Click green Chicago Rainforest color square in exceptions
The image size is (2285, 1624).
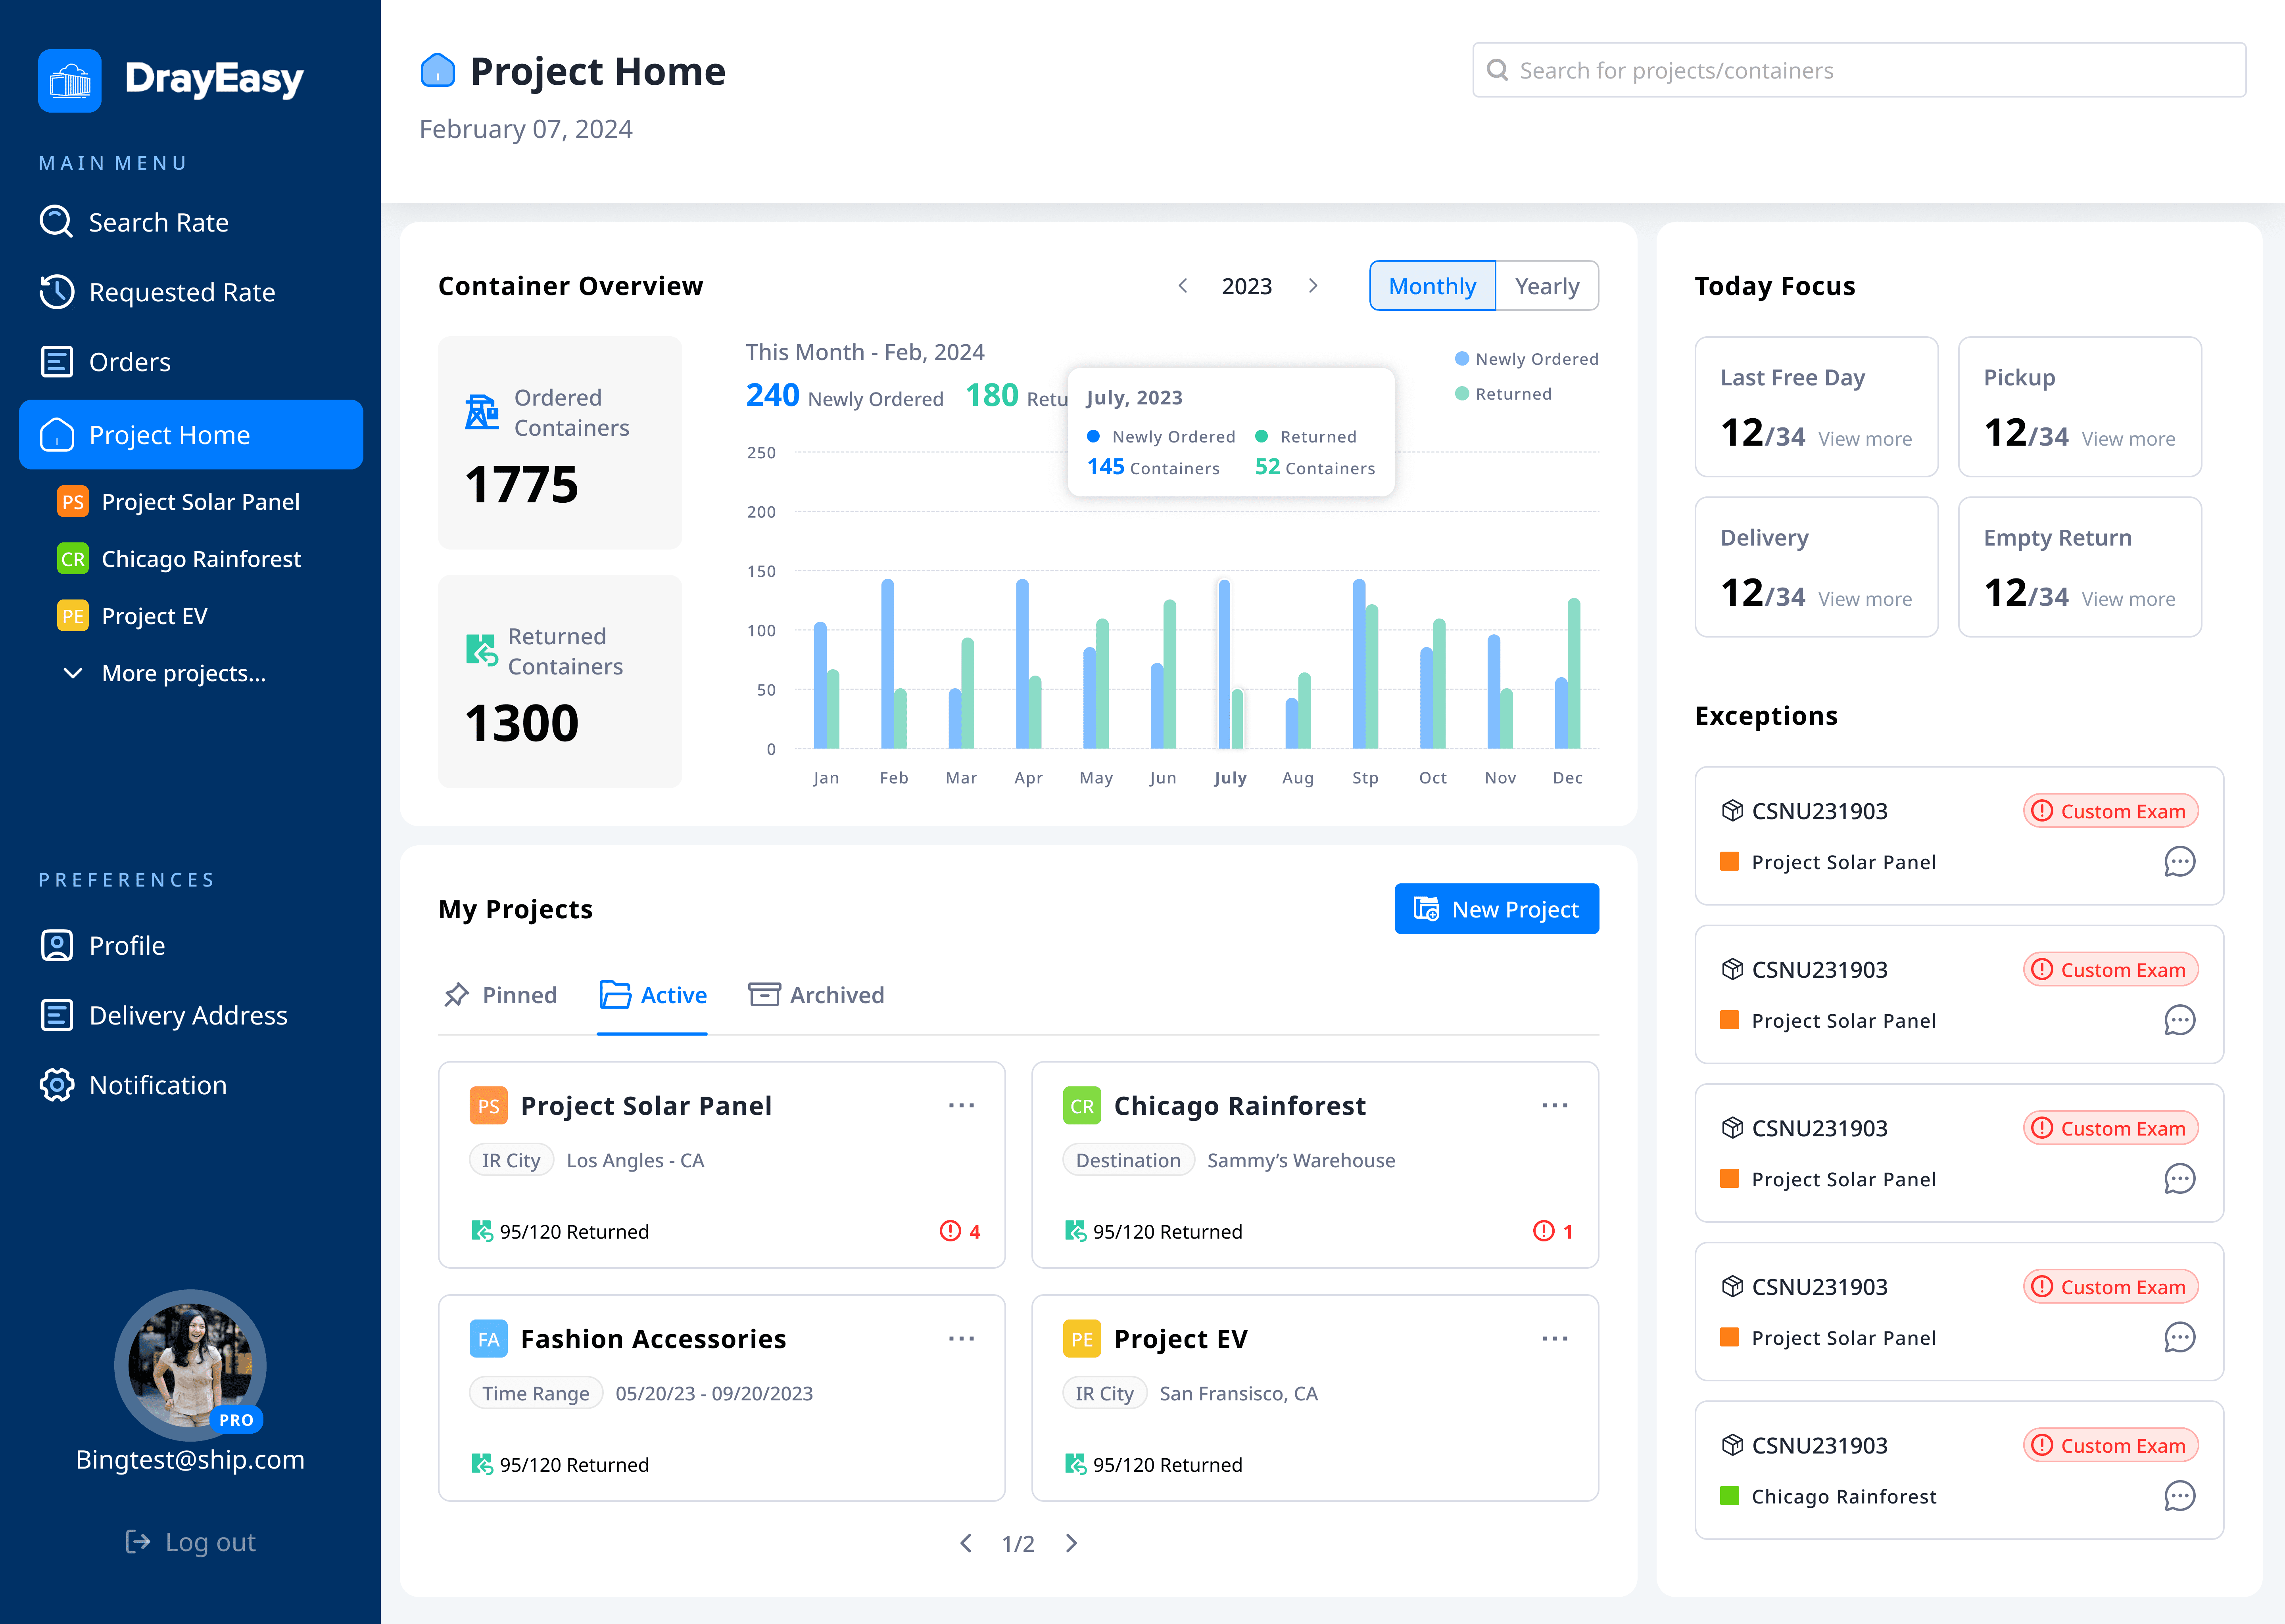click(x=1729, y=1496)
